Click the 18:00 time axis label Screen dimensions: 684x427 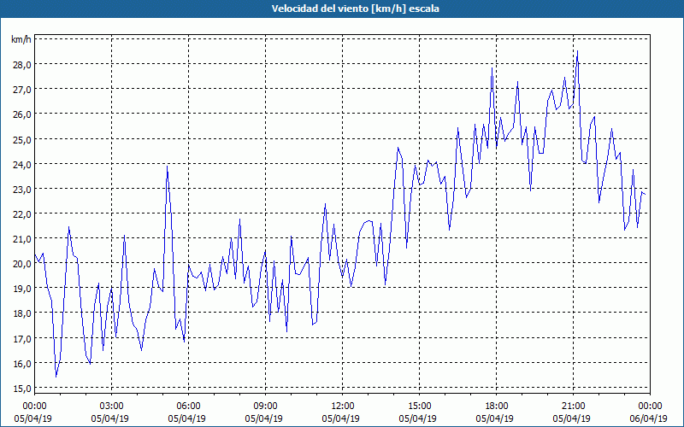coord(496,407)
